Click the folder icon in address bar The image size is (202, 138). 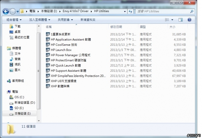pos(22,11)
